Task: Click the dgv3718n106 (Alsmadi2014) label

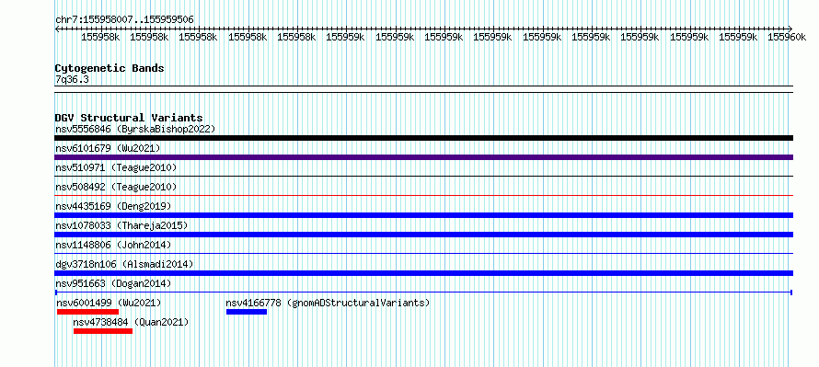Action: click(x=124, y=264)
